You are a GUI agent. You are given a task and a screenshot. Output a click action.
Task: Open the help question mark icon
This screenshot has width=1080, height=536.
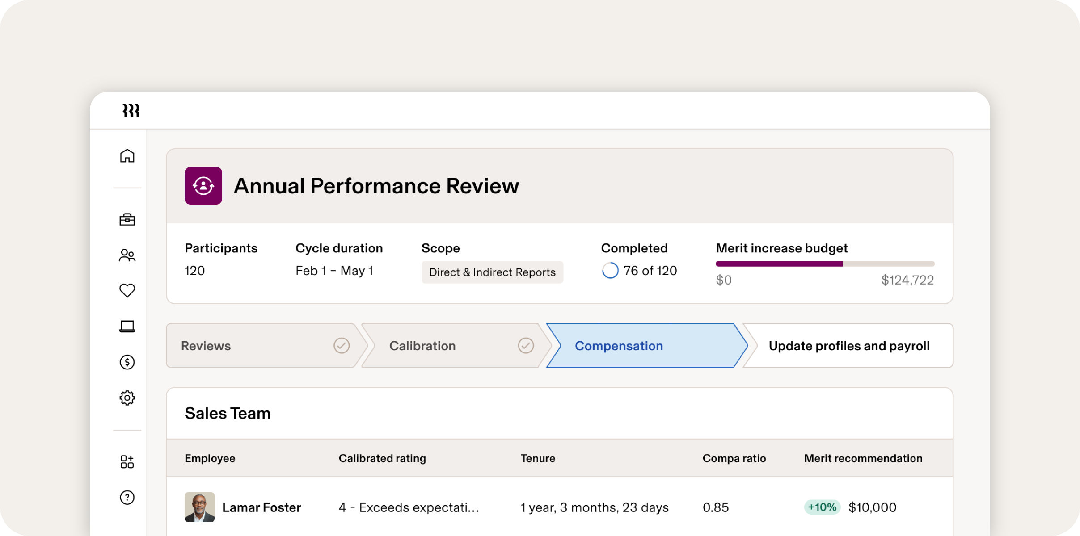point(127,497)
